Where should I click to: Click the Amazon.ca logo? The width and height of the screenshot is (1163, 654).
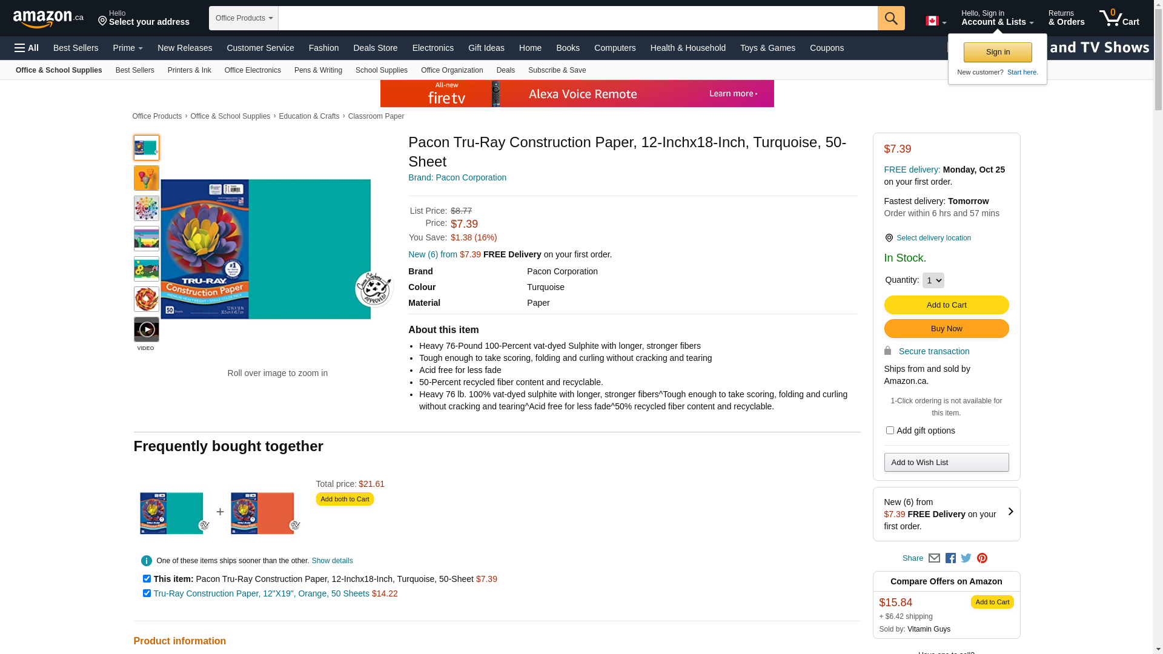[48, 19]
